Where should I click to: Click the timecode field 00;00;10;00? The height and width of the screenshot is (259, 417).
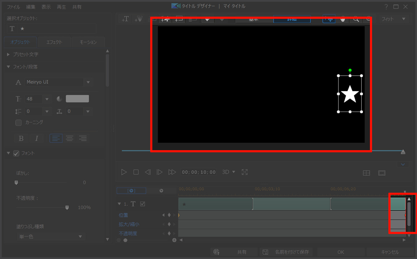point(199,172)
